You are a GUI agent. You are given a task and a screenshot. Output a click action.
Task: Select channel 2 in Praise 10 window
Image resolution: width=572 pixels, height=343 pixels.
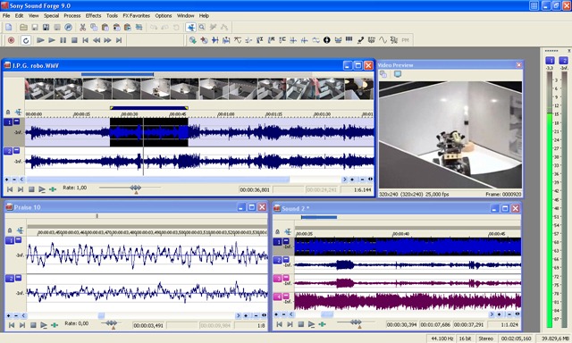(x=10, y=279)
